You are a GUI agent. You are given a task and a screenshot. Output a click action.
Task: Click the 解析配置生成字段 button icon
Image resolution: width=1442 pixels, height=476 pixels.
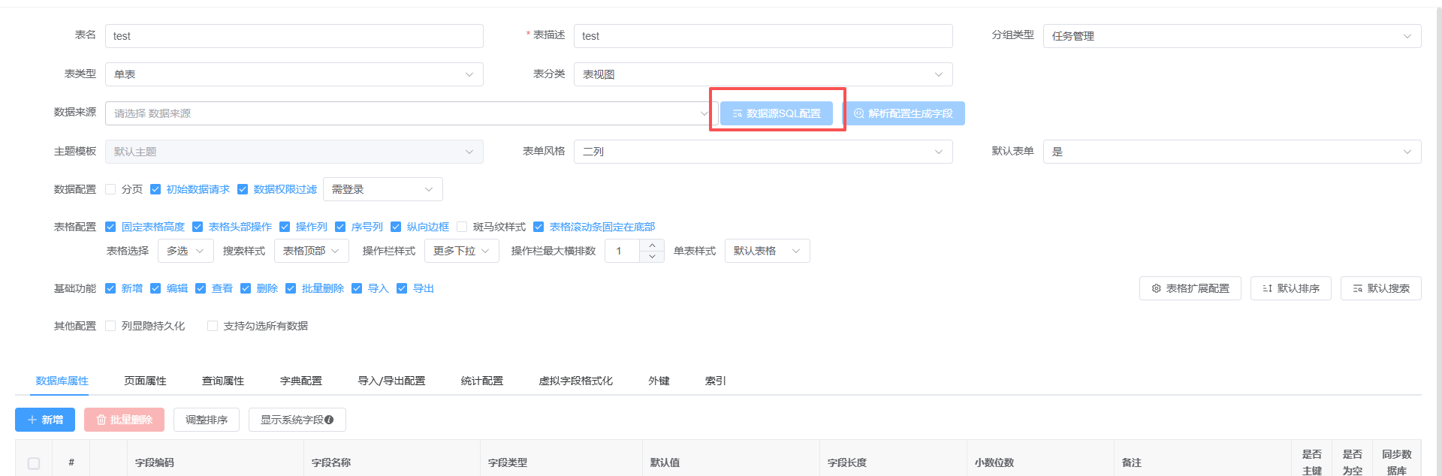click(x=859, y=114)
